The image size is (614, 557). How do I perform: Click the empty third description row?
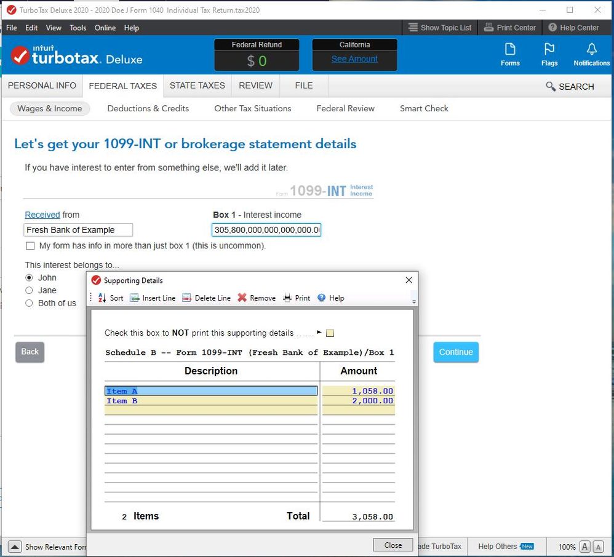(x=211, y=410)
